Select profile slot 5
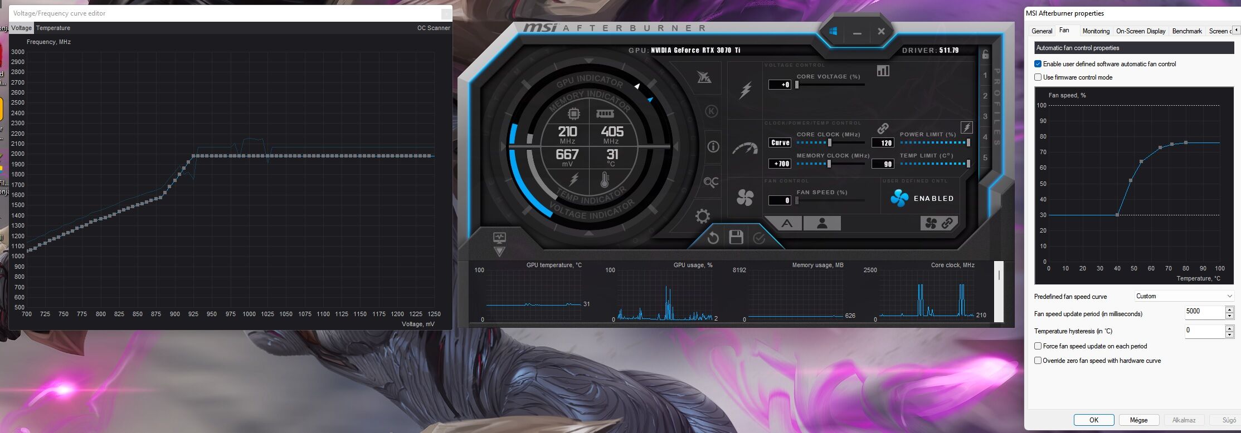1241x433 pixels. (985, 158)
